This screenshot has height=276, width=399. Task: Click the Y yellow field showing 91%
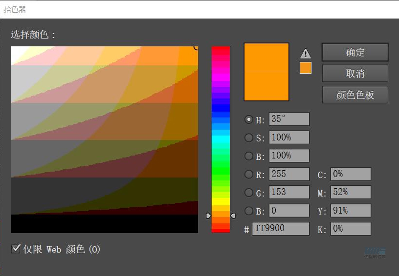[351, 211]
